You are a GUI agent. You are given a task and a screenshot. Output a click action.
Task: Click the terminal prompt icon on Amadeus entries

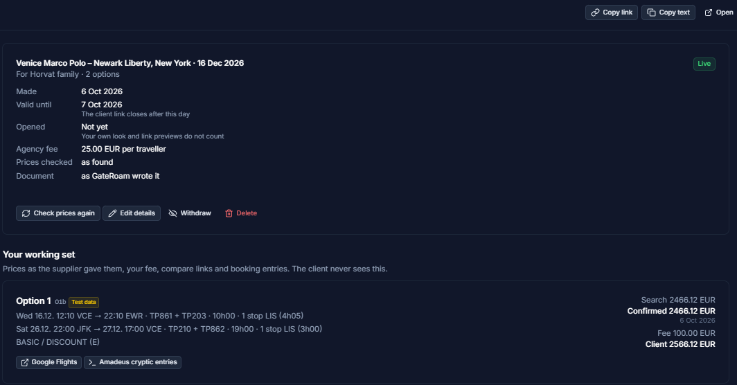[x=92, y=362]
